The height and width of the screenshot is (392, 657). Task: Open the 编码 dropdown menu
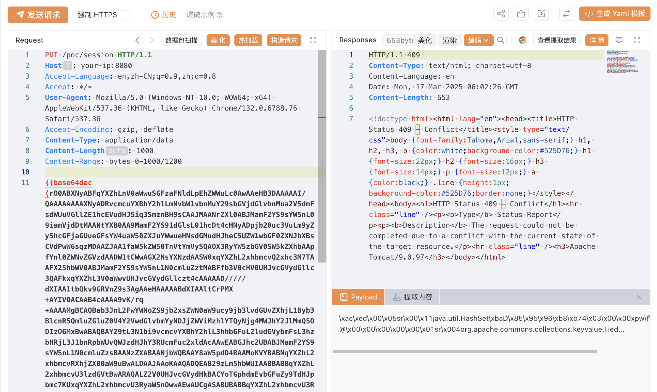pos(478,40)
